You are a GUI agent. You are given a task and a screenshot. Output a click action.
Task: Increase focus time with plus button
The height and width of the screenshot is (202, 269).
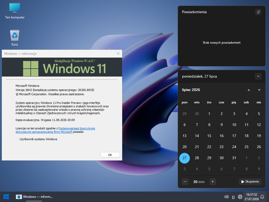pos(213,181)
